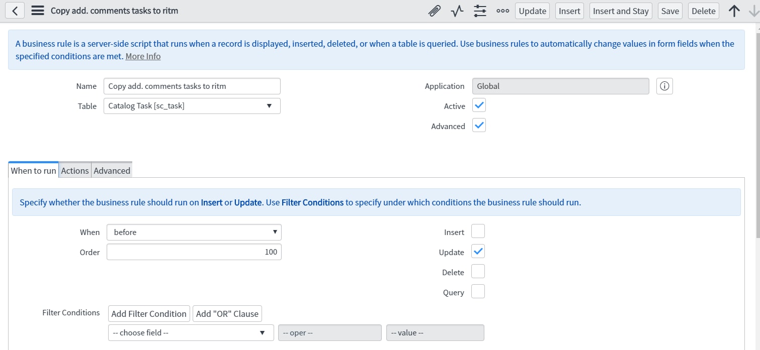Image resolution: width=760 pixels, height=350 pixels.
Task: Open the Table dropdown
Action: (x=192, y=105)
